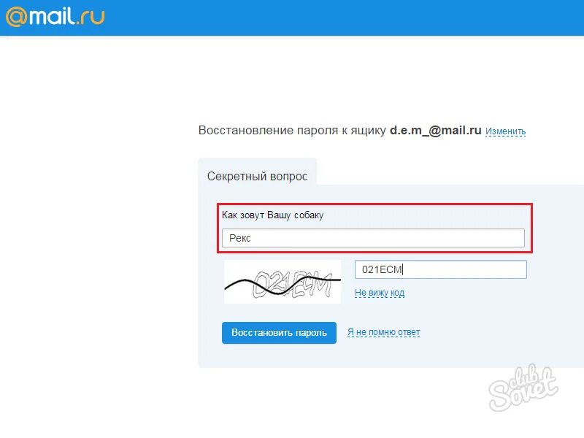Click the mail.ru logo

[55, 17]
